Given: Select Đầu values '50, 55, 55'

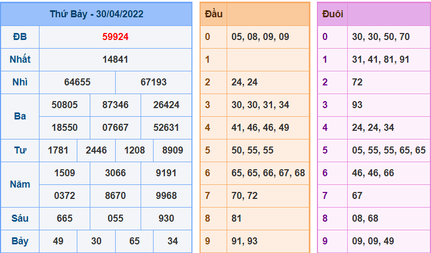Looking at the screenshot, I should (253, 150).
